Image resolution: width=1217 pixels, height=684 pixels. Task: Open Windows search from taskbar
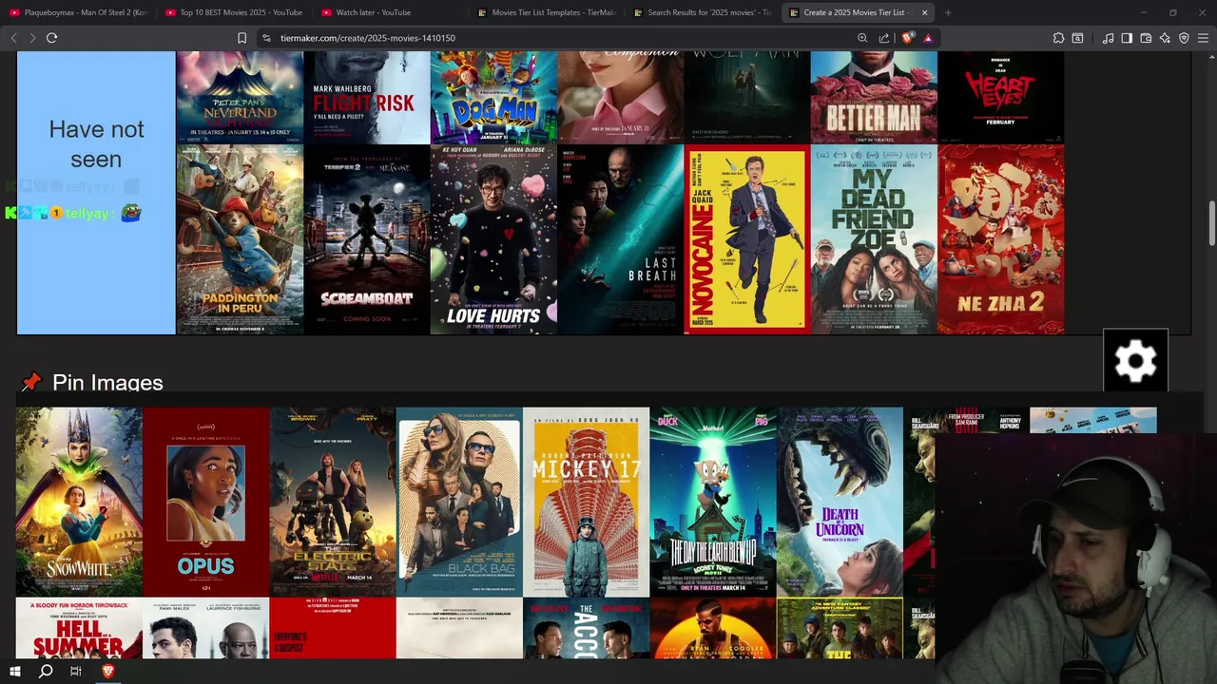[46, 672]
